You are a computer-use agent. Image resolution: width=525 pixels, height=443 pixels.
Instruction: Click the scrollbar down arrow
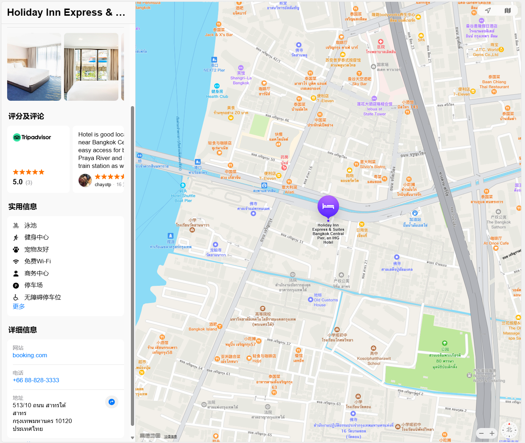point(132,437)
